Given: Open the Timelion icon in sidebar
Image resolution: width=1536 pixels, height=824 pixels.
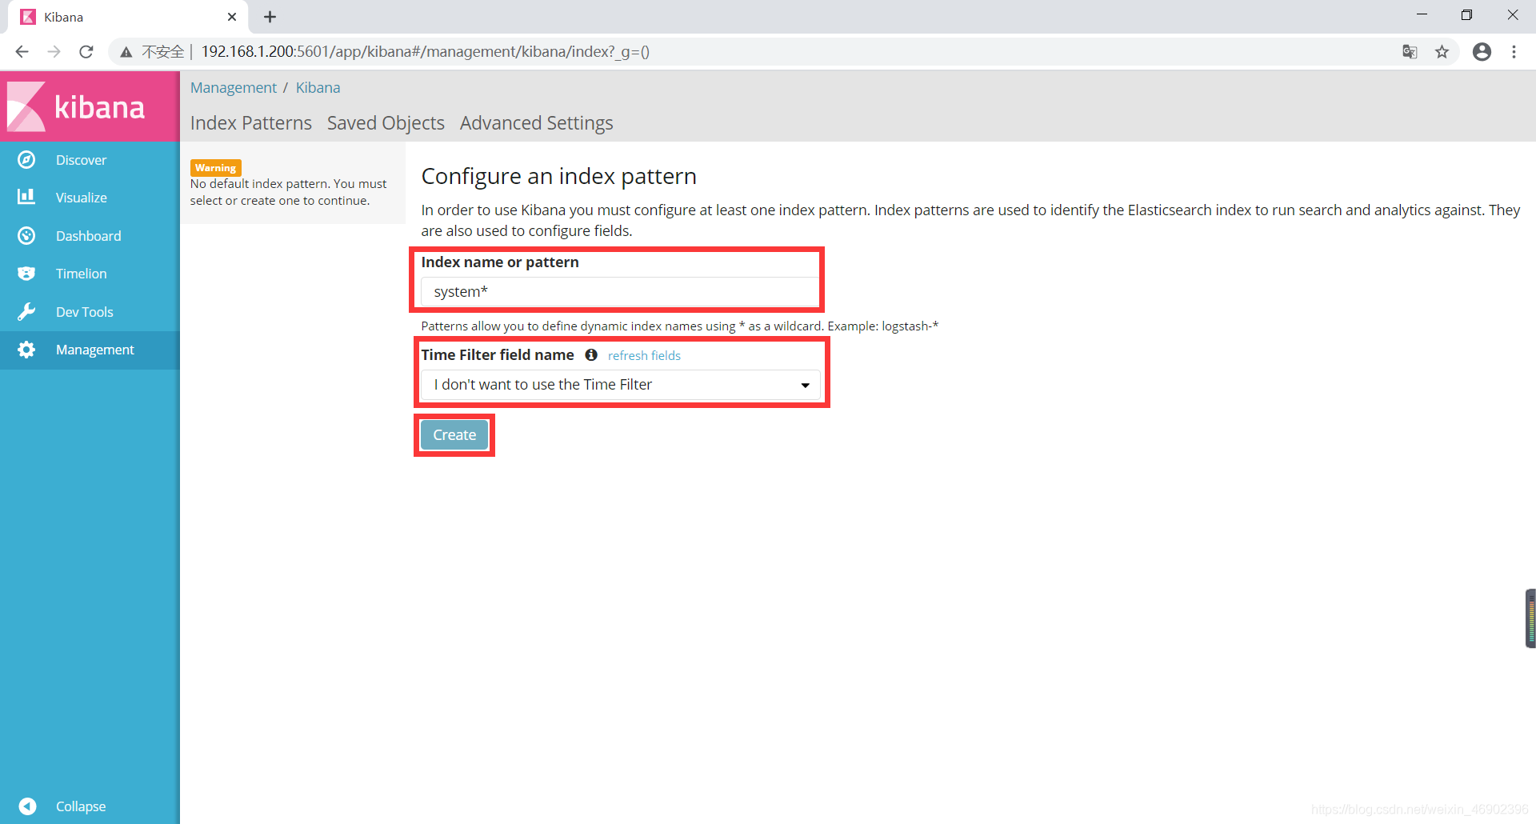Looking at the screenshot, I should [x=26, y=274].
